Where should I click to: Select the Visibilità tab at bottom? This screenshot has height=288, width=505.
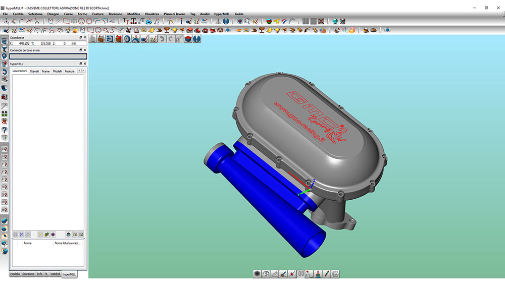pos(55,274)
